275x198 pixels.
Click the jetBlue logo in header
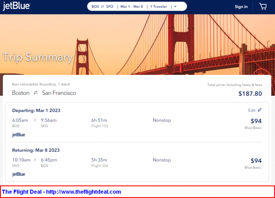(16, 6)
